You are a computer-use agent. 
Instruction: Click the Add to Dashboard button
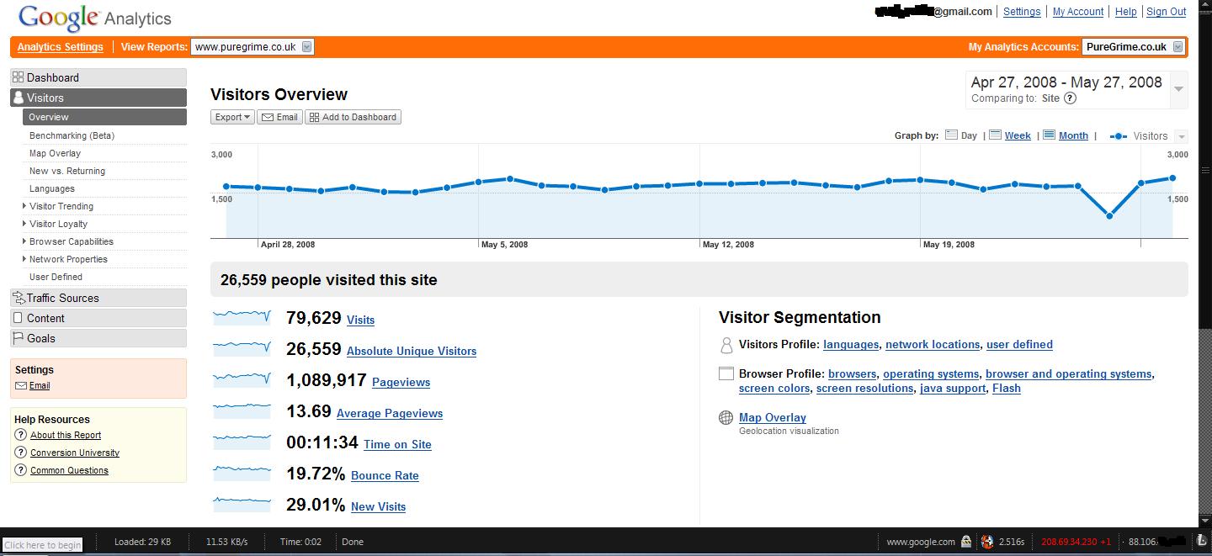(x=353, y=117)
